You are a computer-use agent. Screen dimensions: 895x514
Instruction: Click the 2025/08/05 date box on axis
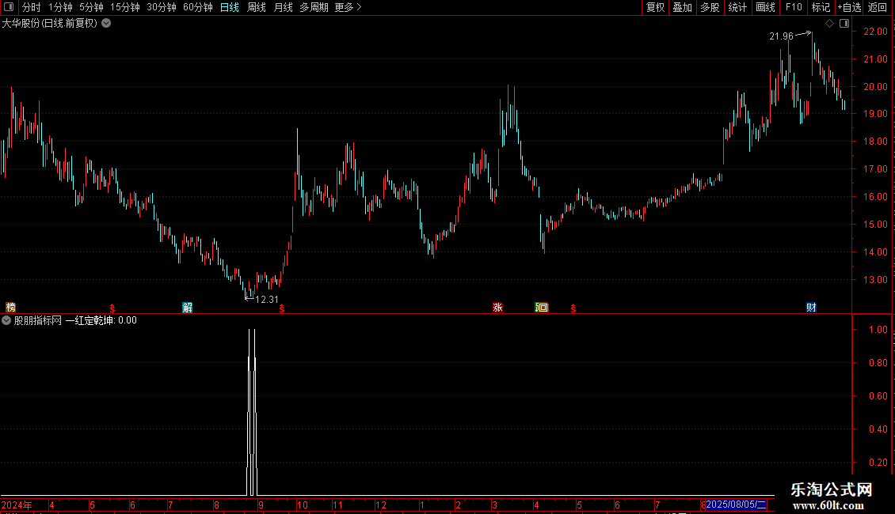coord(737,505)
